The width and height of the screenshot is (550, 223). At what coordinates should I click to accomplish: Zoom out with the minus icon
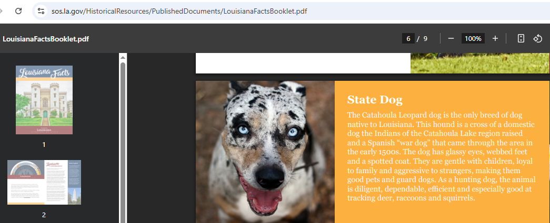pos(451,38)
